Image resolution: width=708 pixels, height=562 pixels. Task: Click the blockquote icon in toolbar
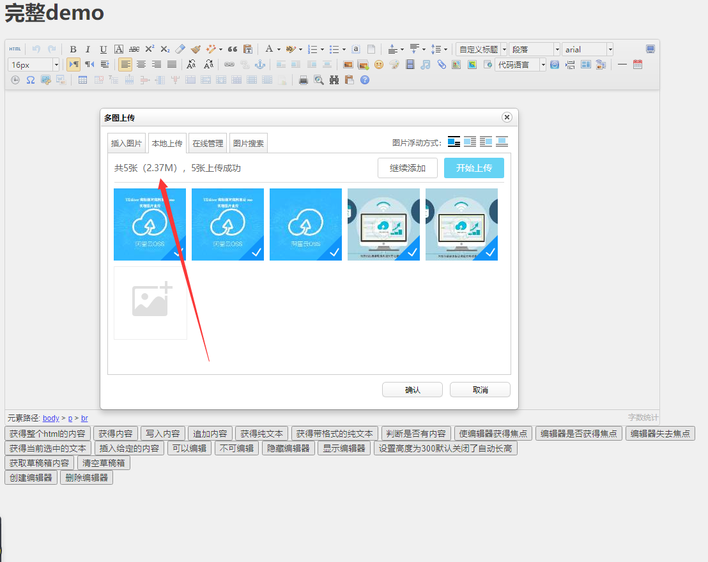click(x=233, y=49)
